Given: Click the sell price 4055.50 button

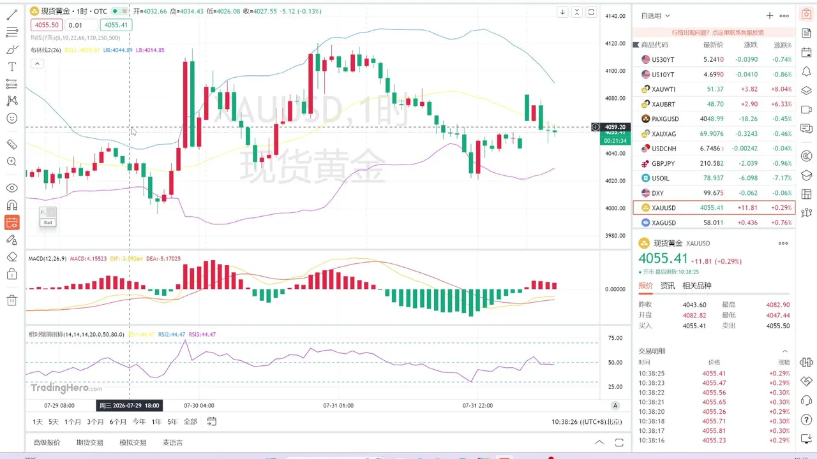Looking at the screenshot, I should pyautogui.click(x=47, y=25).
